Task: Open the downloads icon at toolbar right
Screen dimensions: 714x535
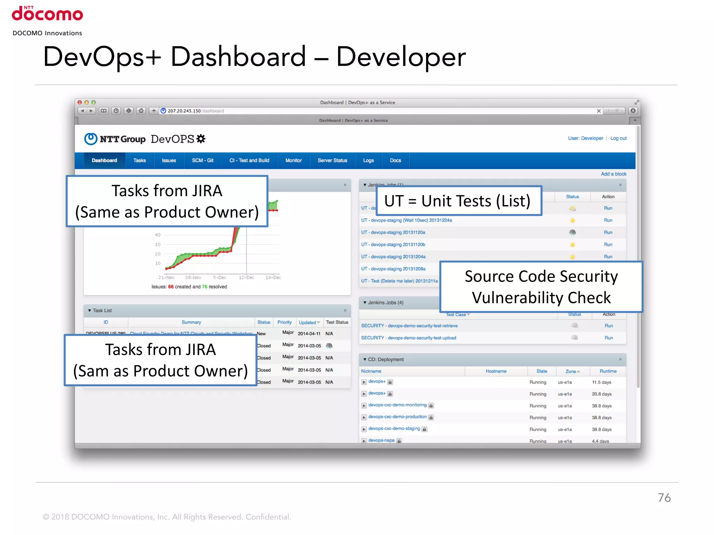Action: point(633,111)
